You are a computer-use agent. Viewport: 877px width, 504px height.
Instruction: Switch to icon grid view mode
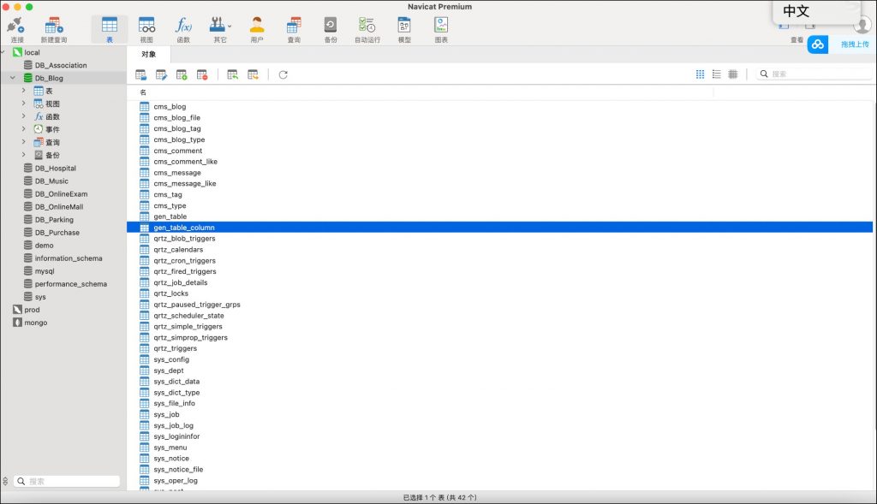pos(701,74)
